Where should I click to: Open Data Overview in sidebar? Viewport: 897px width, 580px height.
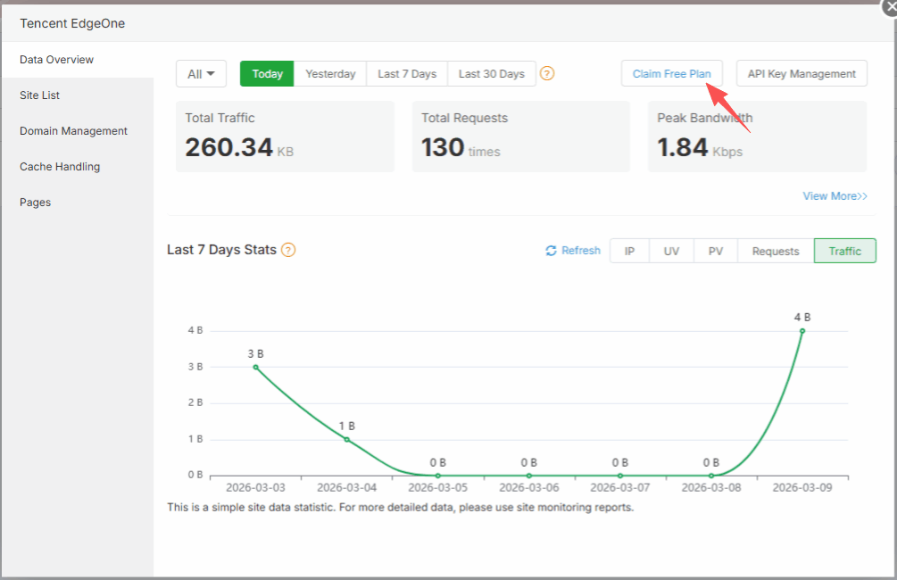point(78,60)
